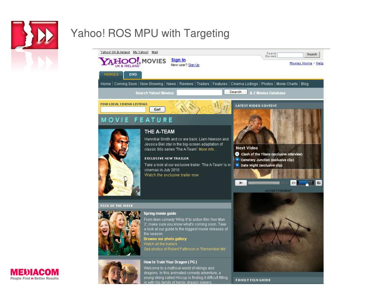The image size is (390, 292).
Task: Click the Help link
Action: click(320, 63)
